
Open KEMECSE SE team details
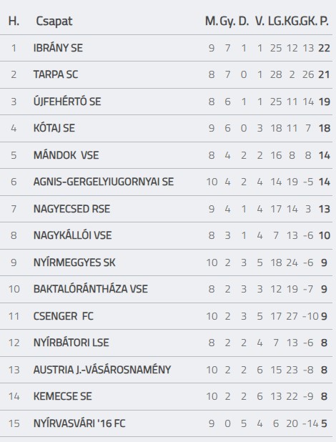tap(63, 396)
